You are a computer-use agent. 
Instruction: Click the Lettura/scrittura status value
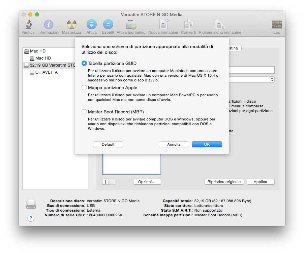[209, 206]
